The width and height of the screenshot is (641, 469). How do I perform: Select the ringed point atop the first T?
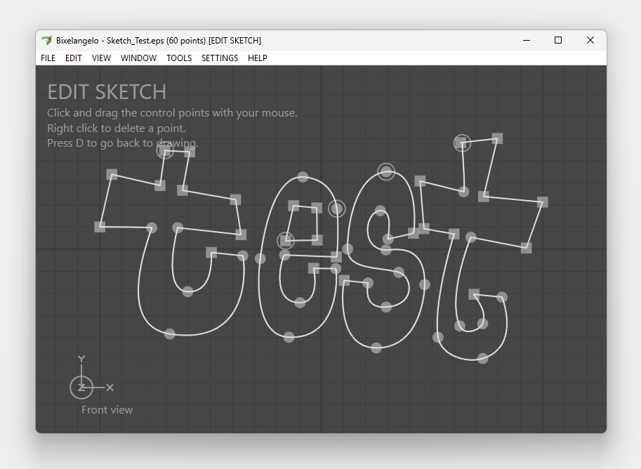[x=165, y=150]
